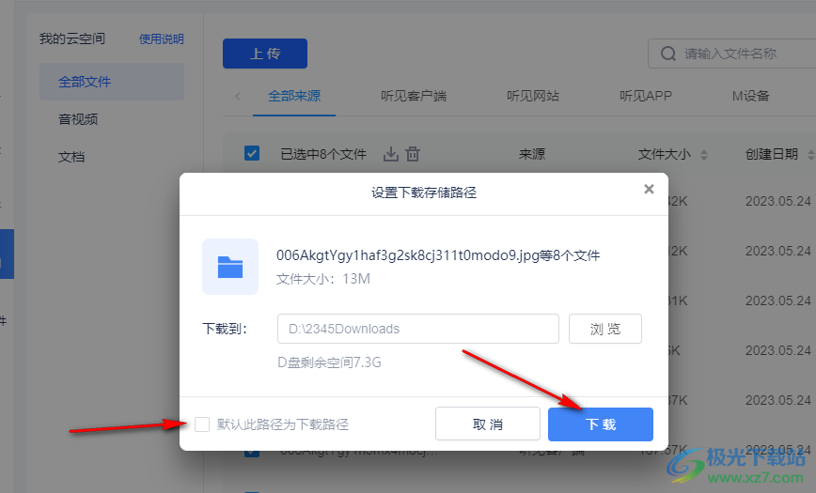The image size is (816, 493).
Task: Toggle the file row checkbox below the dialog
Action: click(x=252, y=452)
